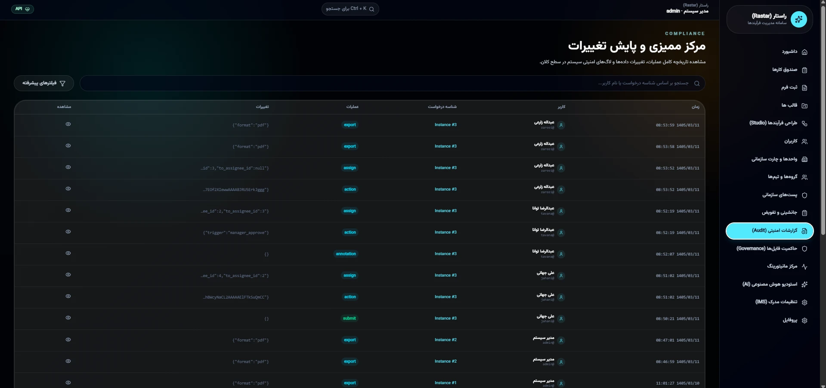Click مدیر سیستم avatar in 08:47:01 row
The width and height of the screenshot is (826, 388).
(561, 340)
